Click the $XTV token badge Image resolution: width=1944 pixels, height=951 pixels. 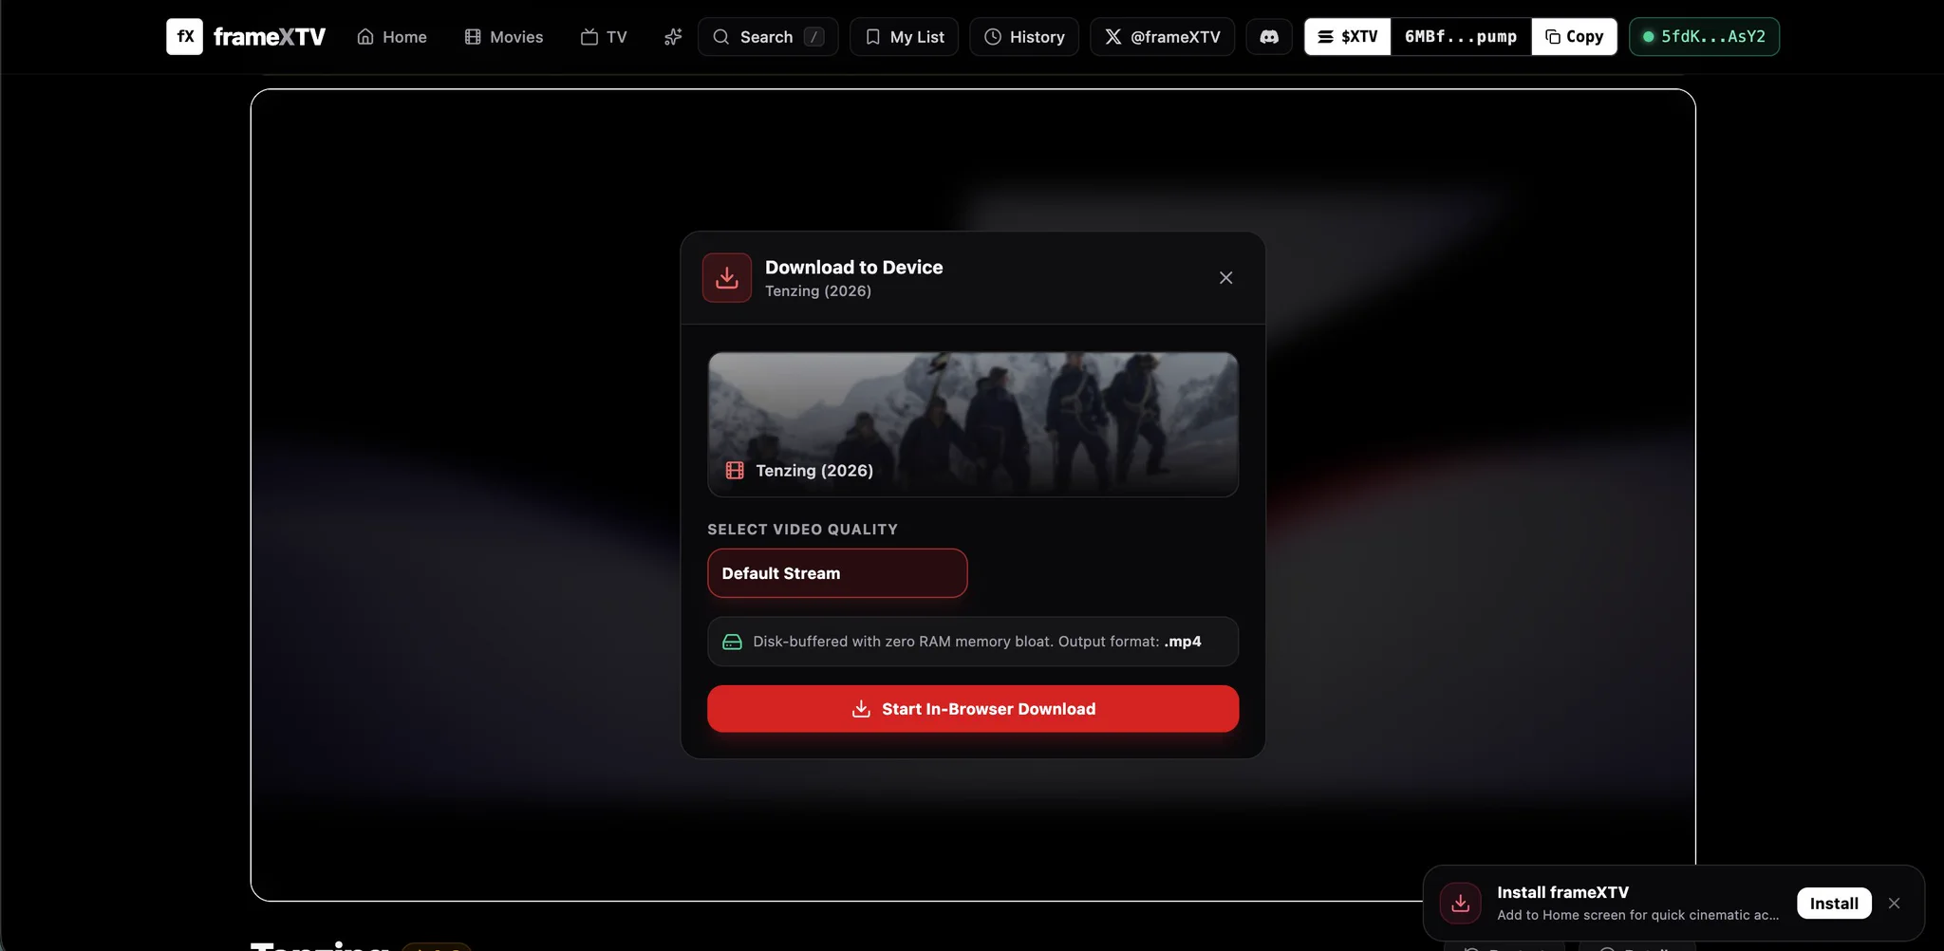[1348, 36]
